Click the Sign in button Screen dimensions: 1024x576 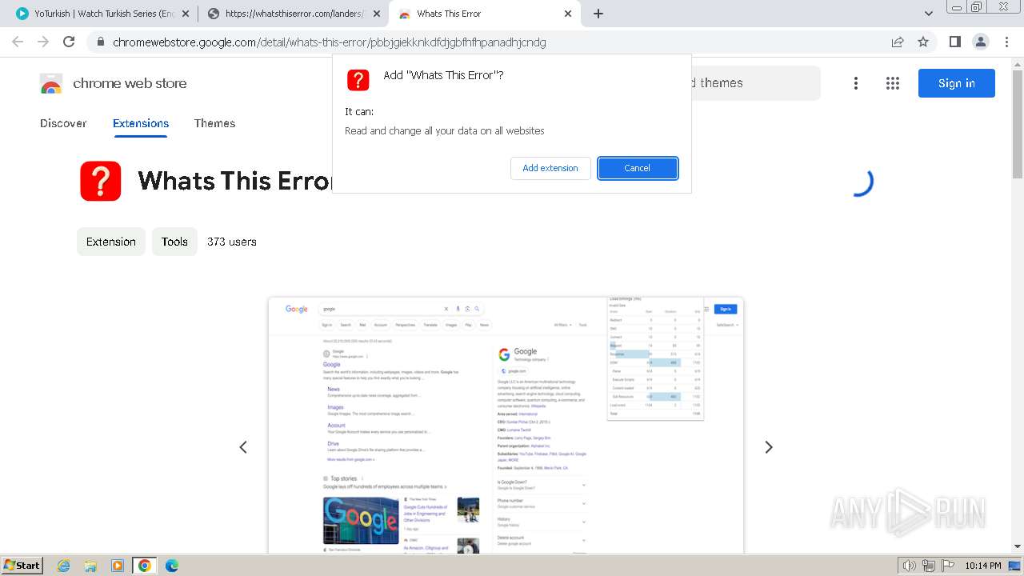[956, 83]
